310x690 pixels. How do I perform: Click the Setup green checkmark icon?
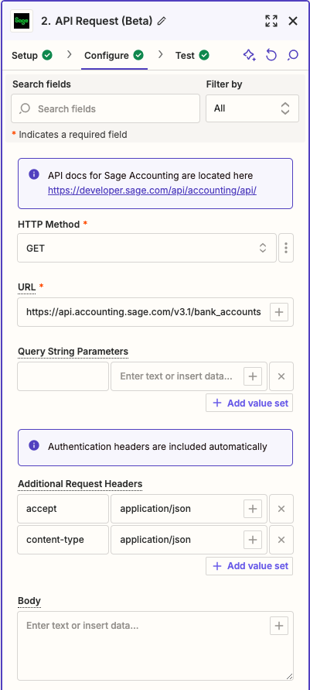[x=47, y=56]
